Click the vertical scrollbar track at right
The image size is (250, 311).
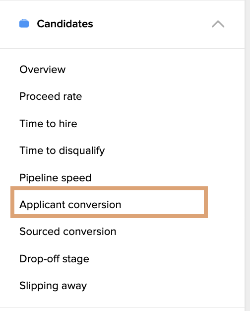(x=248, y=155)
